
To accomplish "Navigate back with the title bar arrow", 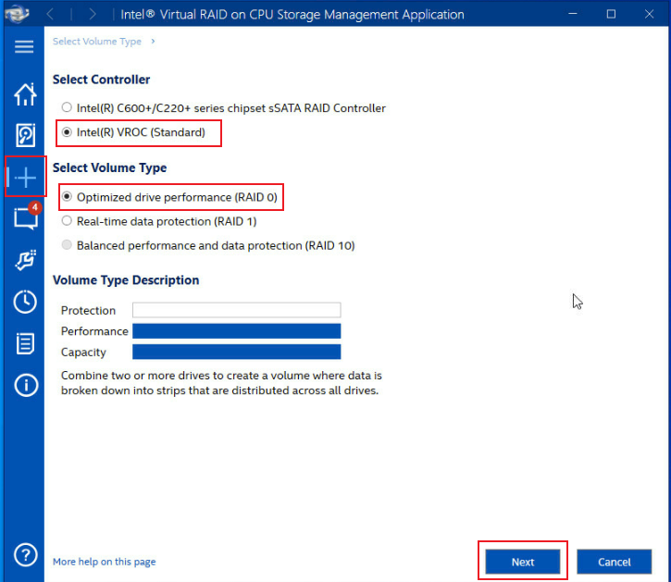I will [x=50, y=14].
